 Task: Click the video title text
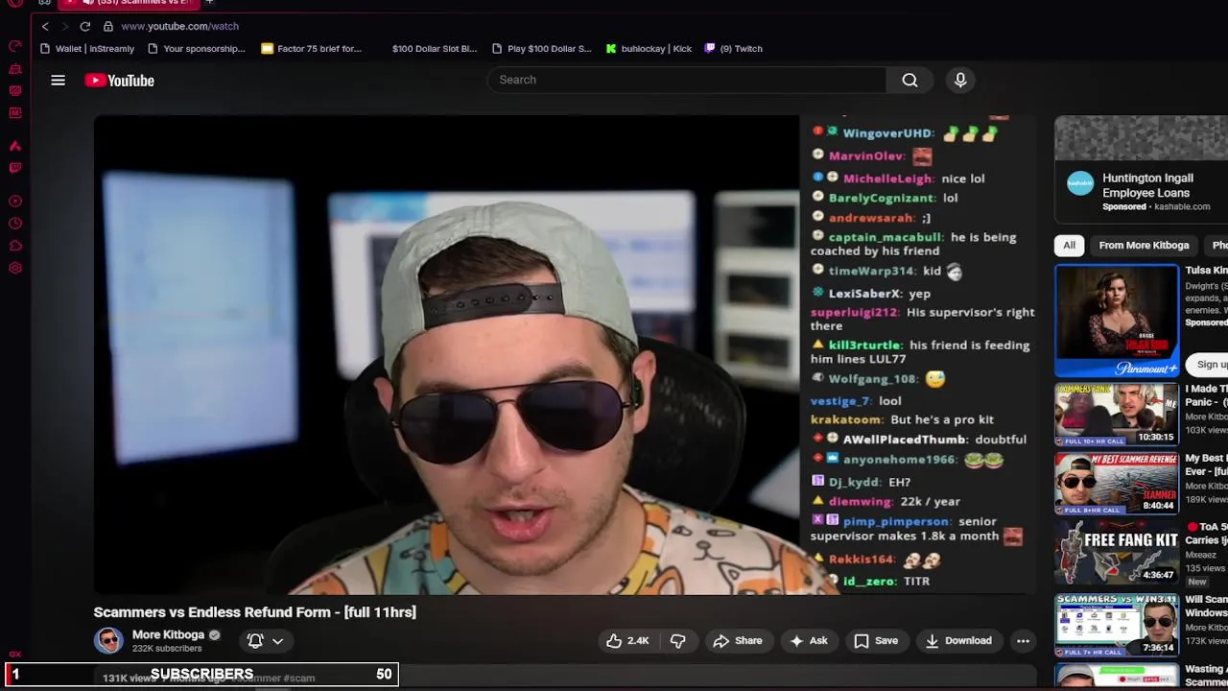pyautogui.click(x=254, y=612)
